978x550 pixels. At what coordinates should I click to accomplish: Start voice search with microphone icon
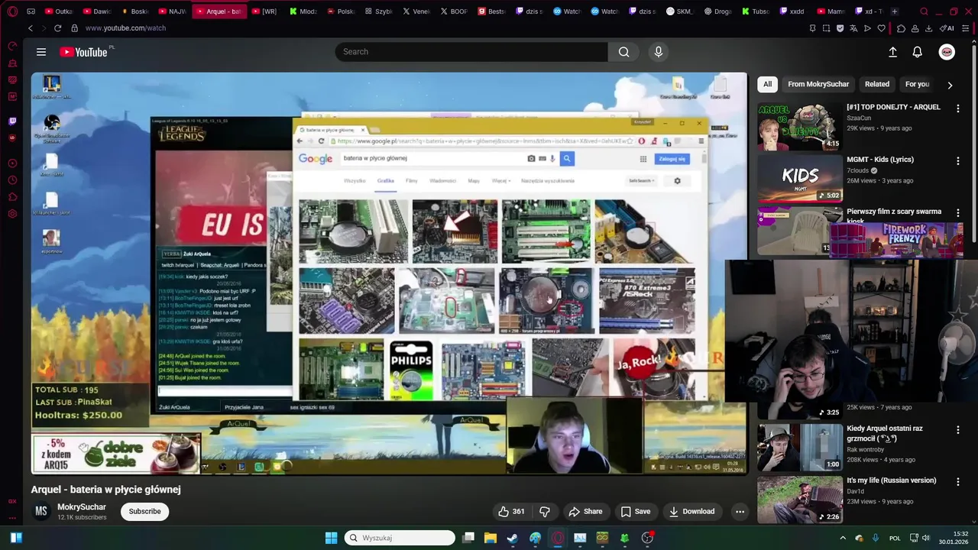tap(659, 52)
